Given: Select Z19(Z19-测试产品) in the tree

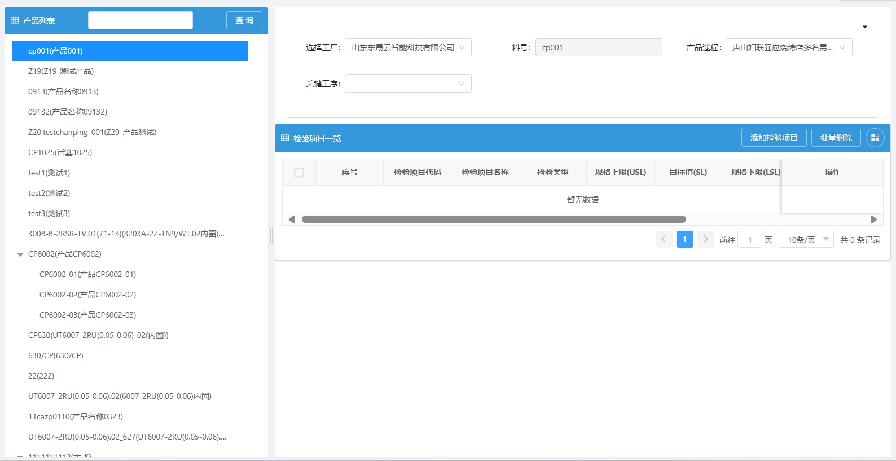Looking at the screenshot, I should click(61, 71).
